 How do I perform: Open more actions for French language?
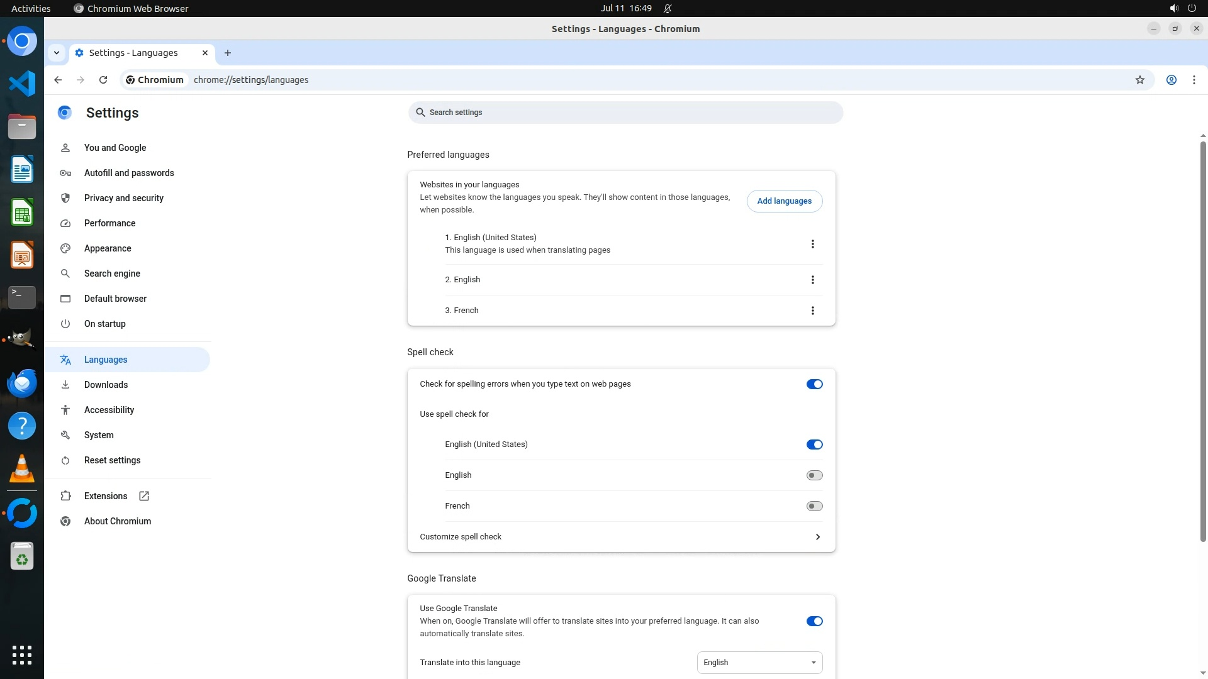coord(812,311)
